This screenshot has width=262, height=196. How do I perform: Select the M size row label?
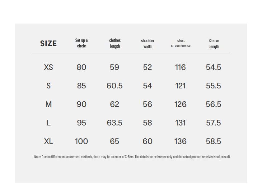(x=49, y=105)
